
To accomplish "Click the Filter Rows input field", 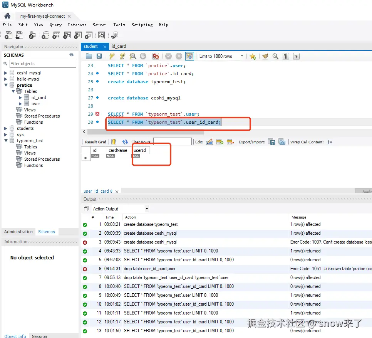I will 172,141.
